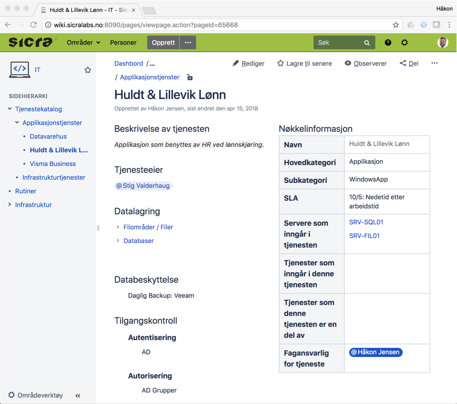457x404 pixels.
Task: Click the Nøkkelinformasjon heading
Action: click(316, 129)
